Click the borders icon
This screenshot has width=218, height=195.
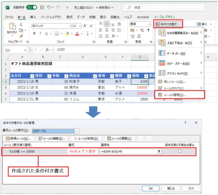(57, 34)
